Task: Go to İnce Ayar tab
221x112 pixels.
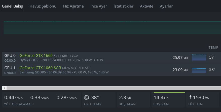Action: [x=99, y=6]
